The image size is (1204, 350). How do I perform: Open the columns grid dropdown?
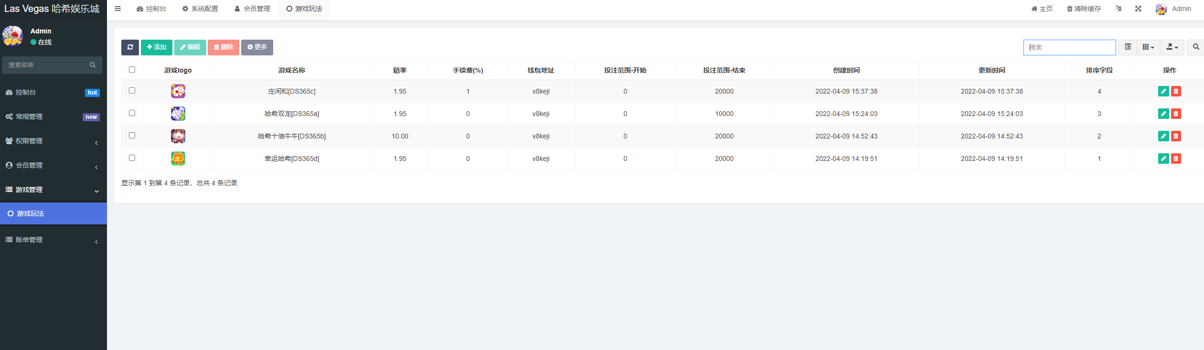(x=1148, y=47)
